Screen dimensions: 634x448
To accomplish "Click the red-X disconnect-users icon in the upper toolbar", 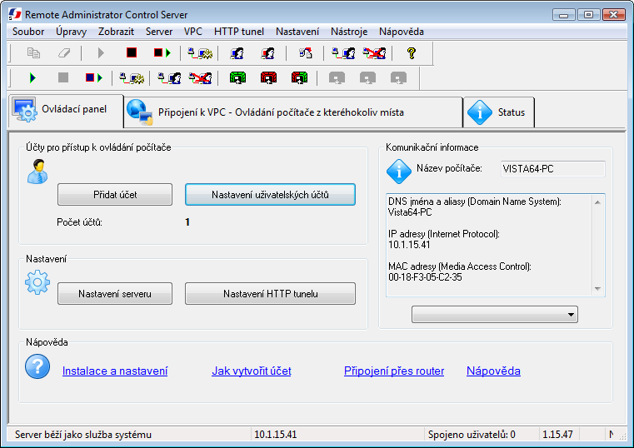I will tap(374, 53).
